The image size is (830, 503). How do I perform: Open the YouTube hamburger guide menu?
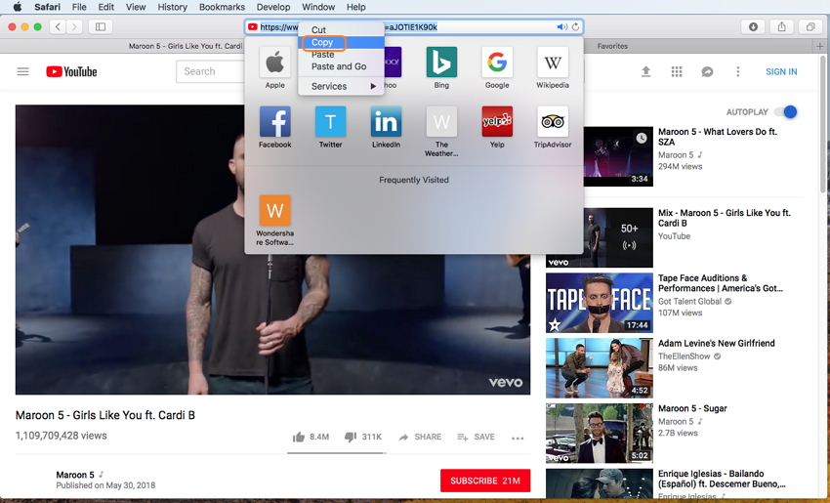coord(22,71)
